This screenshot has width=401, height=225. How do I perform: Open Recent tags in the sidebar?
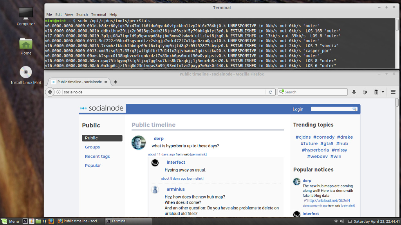(97, 156)
